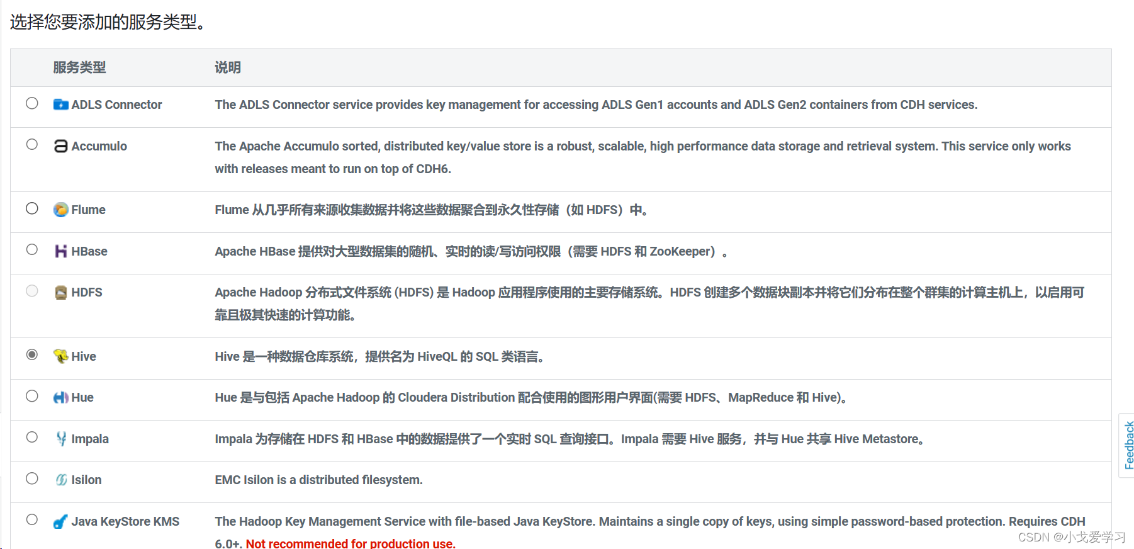The image size is (1134, 549).
Task: Click the Hue description text
Action: pyautogui.click(x=531, y=397)
